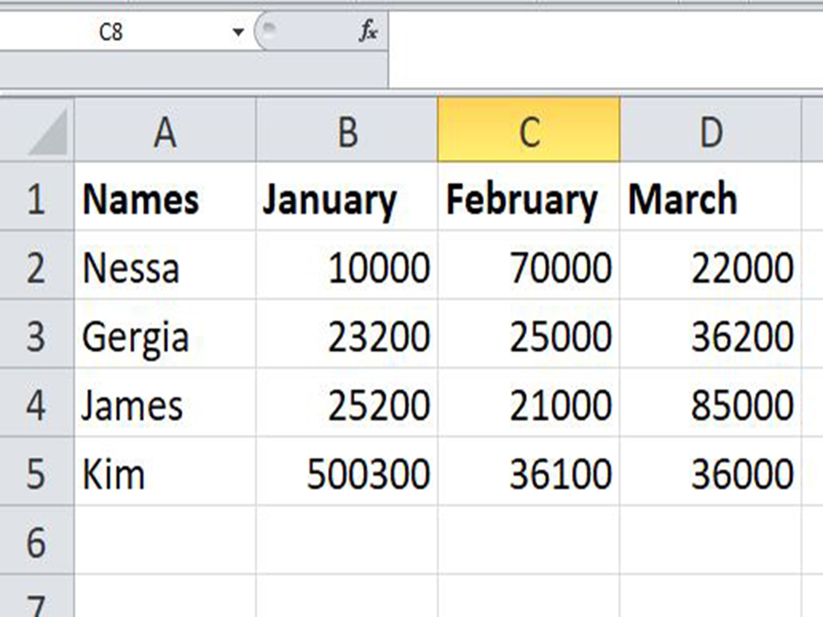Click the February header cell
Screen dimensions: 823x617
(x=528, y=199)
